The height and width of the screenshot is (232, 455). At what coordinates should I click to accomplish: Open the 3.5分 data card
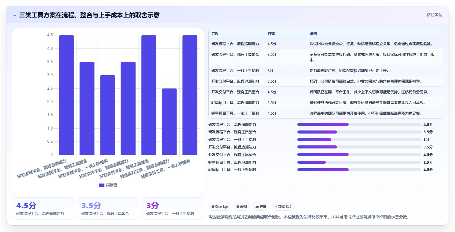[108, 209]
